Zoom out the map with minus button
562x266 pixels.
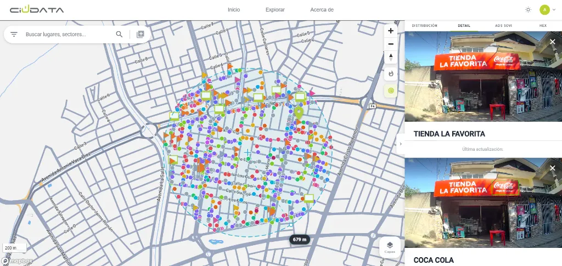391,44
